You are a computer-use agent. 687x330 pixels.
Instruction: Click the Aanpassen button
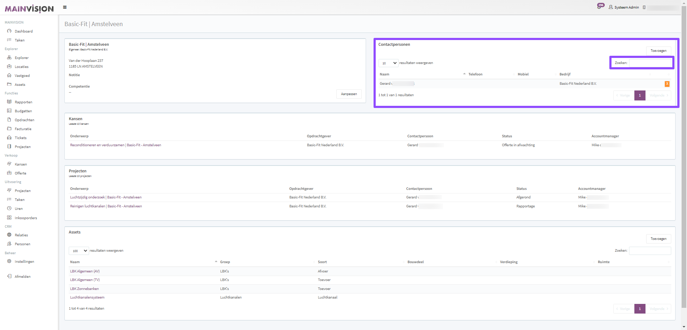(x=349, y=94)
